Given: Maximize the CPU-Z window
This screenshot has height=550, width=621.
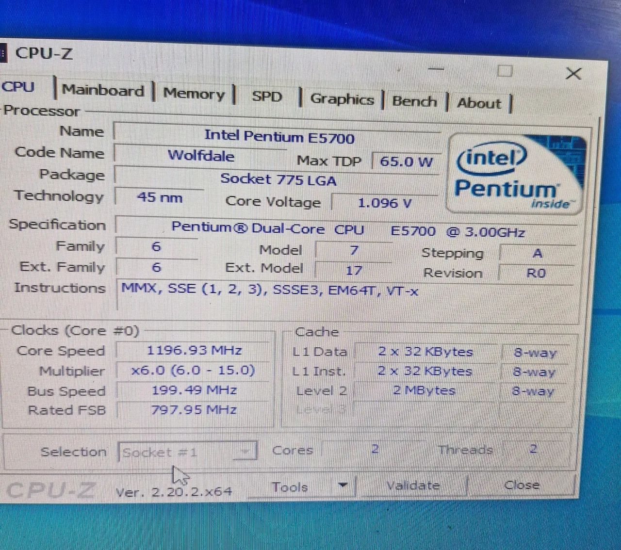Looking at the screenshot, I should coord(505,71).
